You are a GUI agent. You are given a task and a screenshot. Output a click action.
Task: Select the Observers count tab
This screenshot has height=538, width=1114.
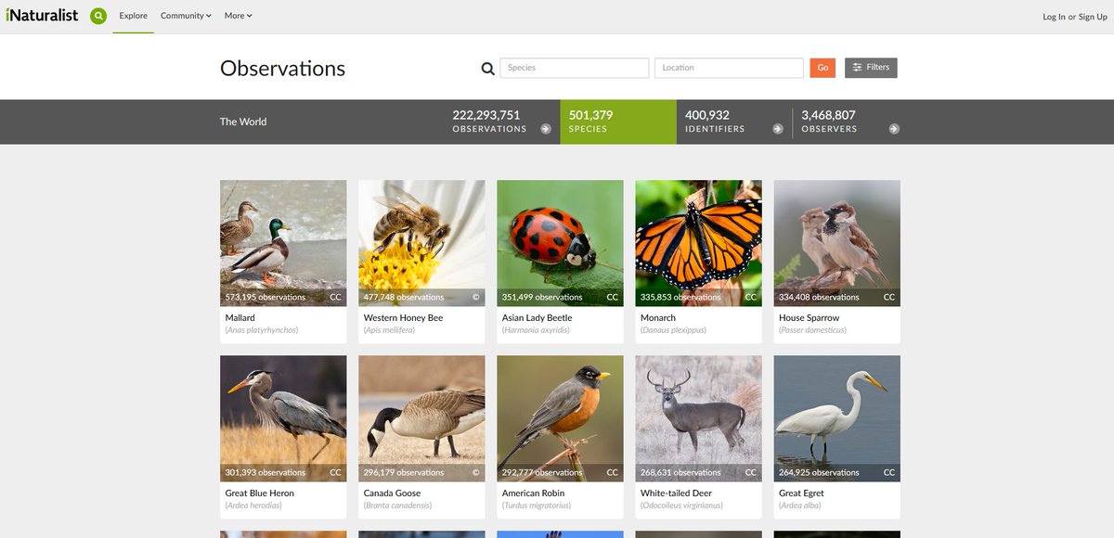pos(850,122)
